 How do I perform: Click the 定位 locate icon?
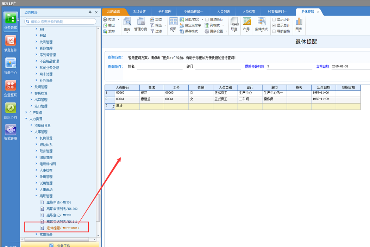[152, 19]
